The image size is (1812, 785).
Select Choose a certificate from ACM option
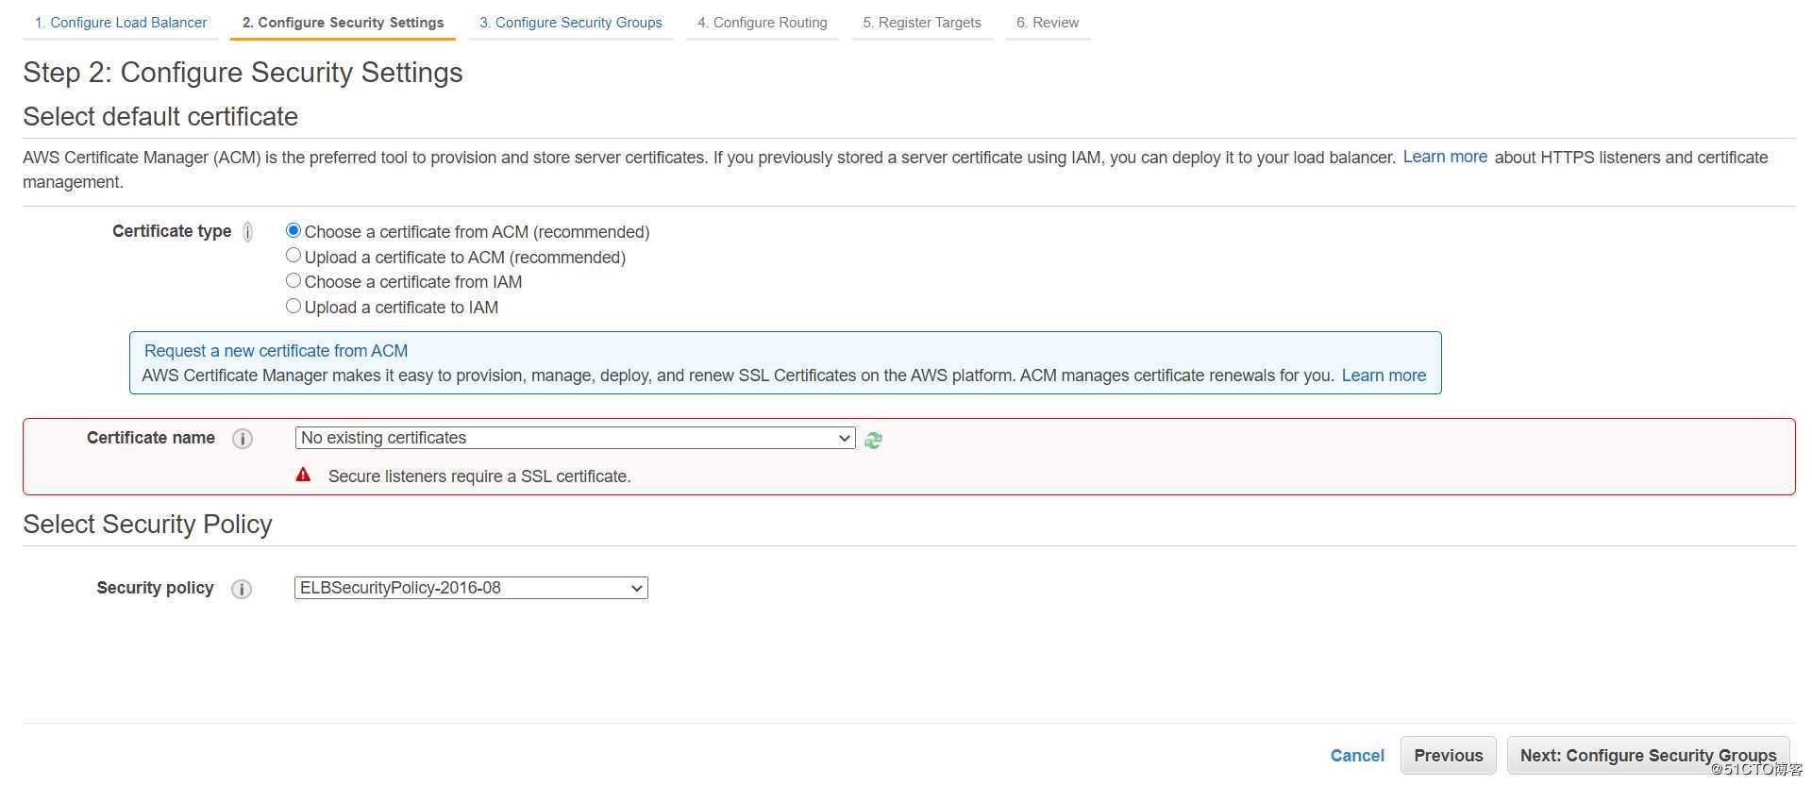(x=294, y=230)
